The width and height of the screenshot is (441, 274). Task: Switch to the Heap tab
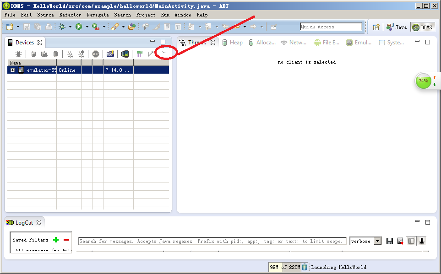(232, 43)
